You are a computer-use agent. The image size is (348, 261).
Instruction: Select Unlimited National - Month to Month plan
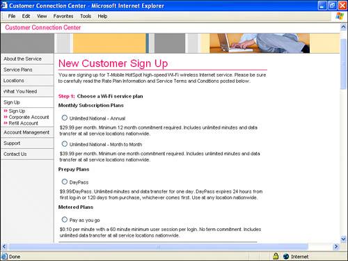(x=65, y=144)
